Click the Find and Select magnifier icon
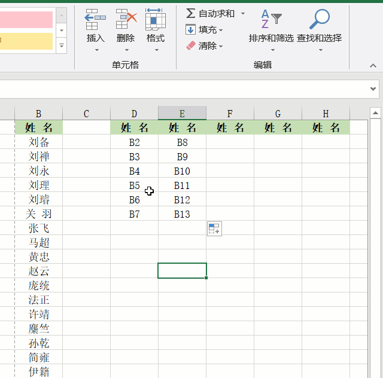383x378 pixels. tap(319, 19)
